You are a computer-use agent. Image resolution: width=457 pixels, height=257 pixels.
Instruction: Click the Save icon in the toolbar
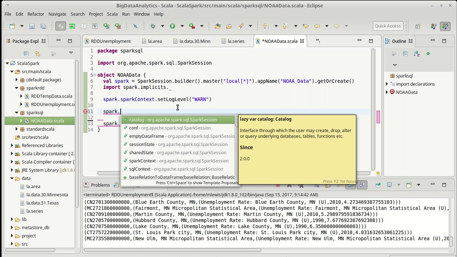pyautogui.click(x=32, y=26)
